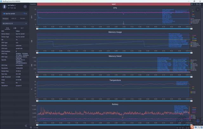Open the folder icon in top-right toolbar
This screenshot has height=129, width=203.
pyautogui.click(x=197, y=4)
